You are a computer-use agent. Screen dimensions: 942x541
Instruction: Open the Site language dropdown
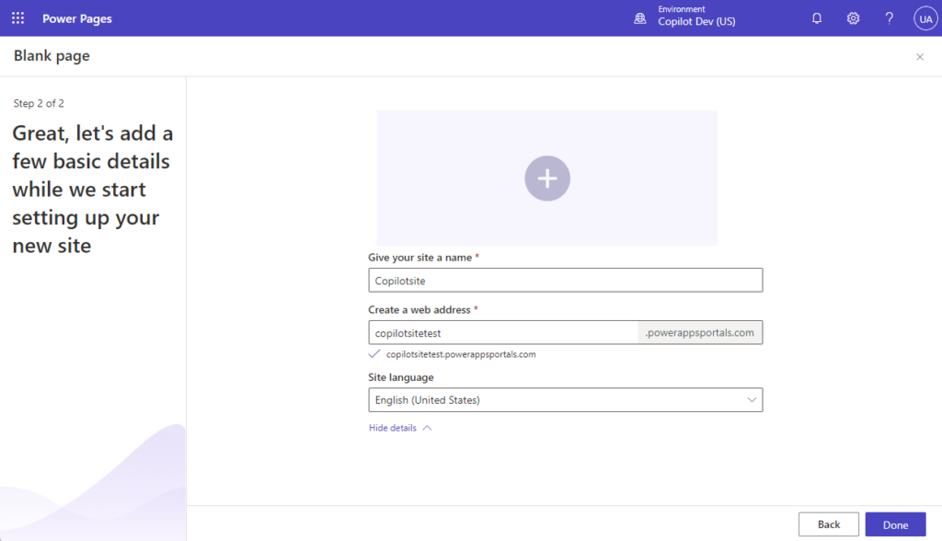(566, 399)
